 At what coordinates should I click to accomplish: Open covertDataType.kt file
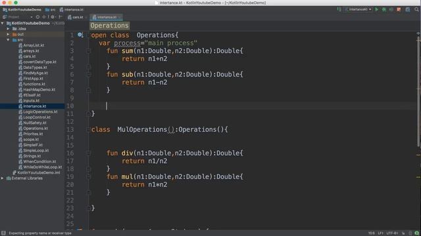click(37, 62)
